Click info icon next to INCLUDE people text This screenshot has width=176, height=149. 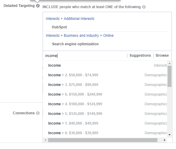click(144, 7)
